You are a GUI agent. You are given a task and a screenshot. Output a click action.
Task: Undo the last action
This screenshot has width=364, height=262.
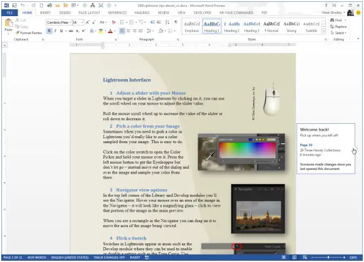point(22,6)
